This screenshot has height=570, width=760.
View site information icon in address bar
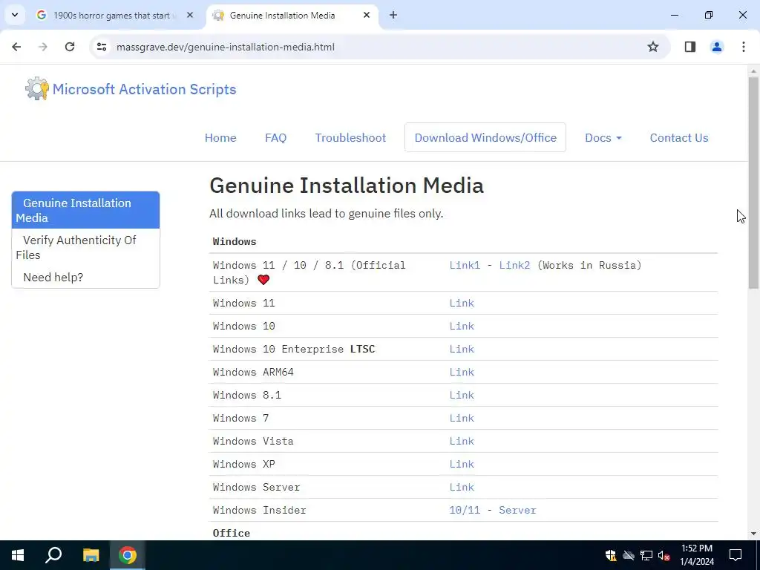pos(101,47)
